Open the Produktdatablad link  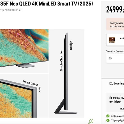pos(117,26)
